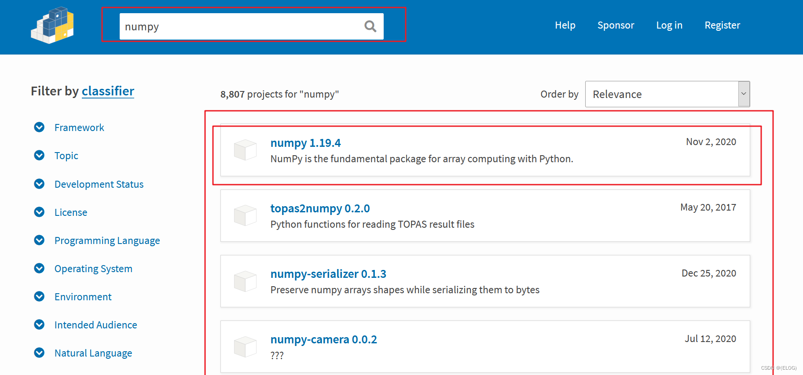
Task: Expand the License filter chevron
Action: 39,212
